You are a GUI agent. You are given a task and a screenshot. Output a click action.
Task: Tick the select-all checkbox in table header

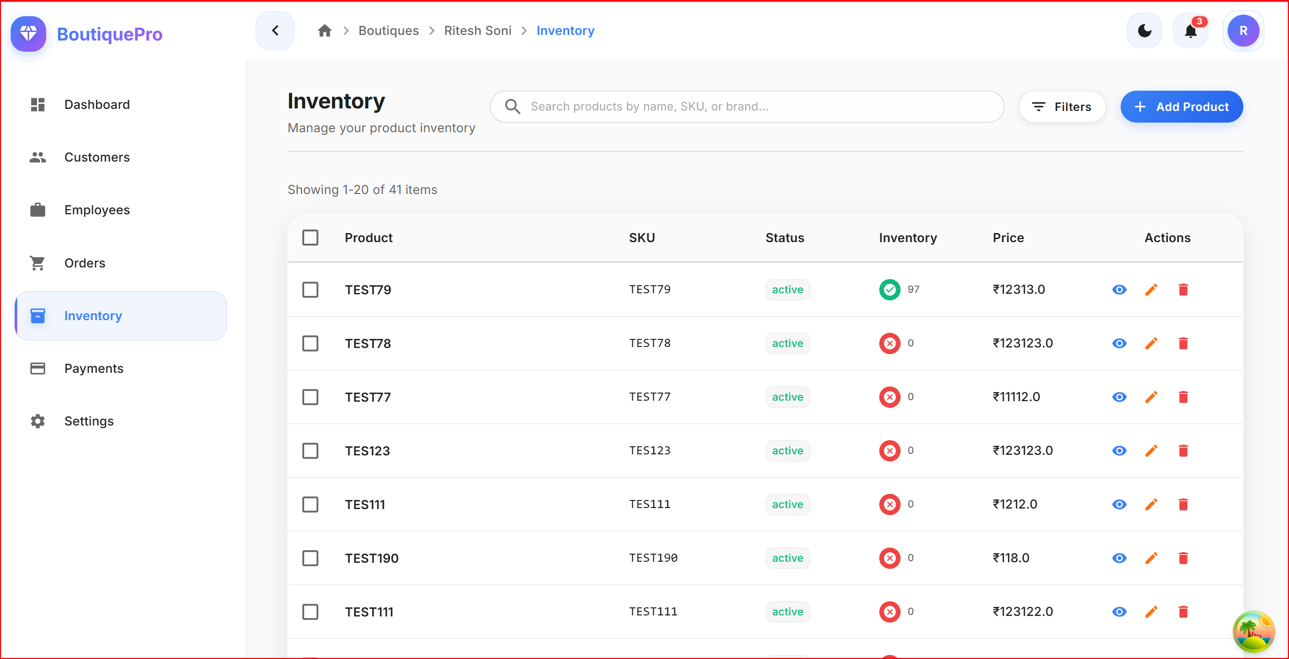[x=310, y=237]
